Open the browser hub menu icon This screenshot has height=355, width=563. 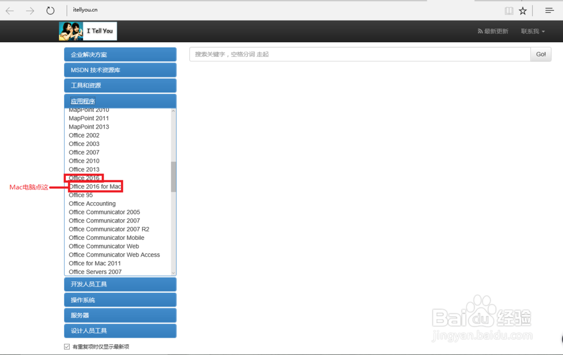click(549, 10)
